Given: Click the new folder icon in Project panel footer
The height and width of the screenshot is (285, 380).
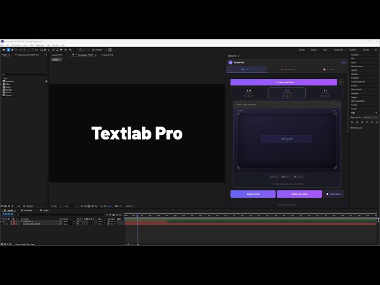Looking at the screenshot, I should [x=5, y=206].
